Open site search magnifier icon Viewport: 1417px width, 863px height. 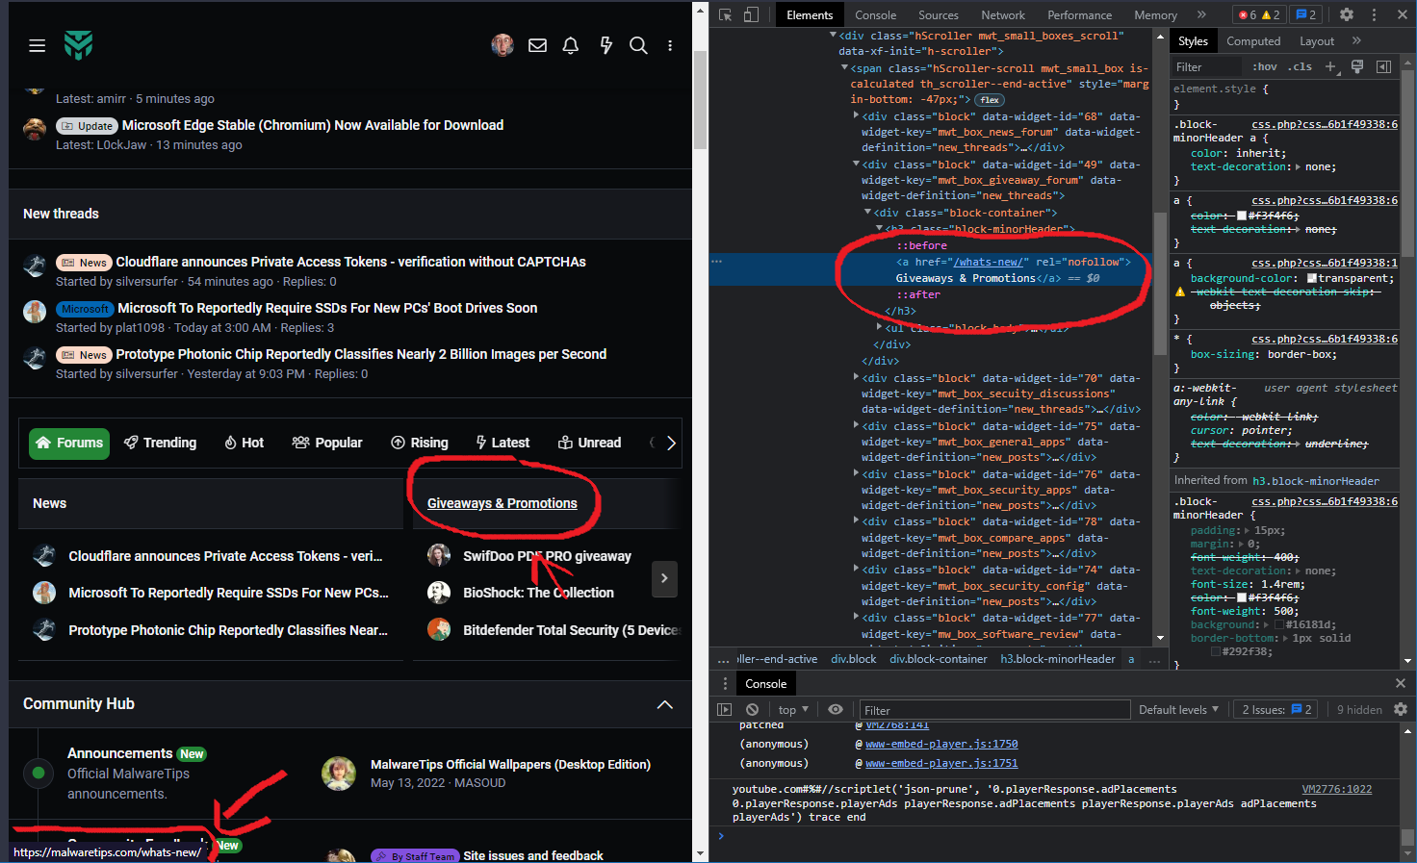coord(638,45)
